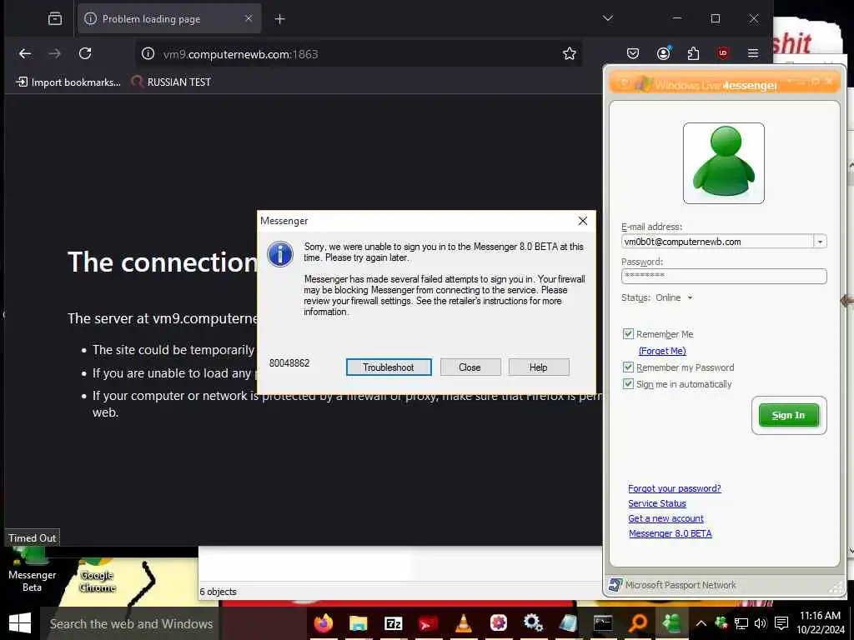
Task: Click the green Messenger buddy display picture
Action: pyautogui.click(x=724, y=163)
